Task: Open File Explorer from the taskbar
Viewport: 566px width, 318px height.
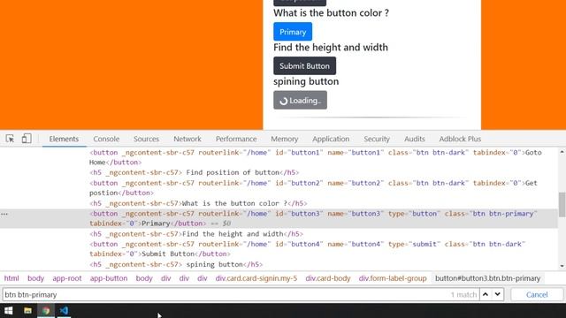Action: coord(27,310)
